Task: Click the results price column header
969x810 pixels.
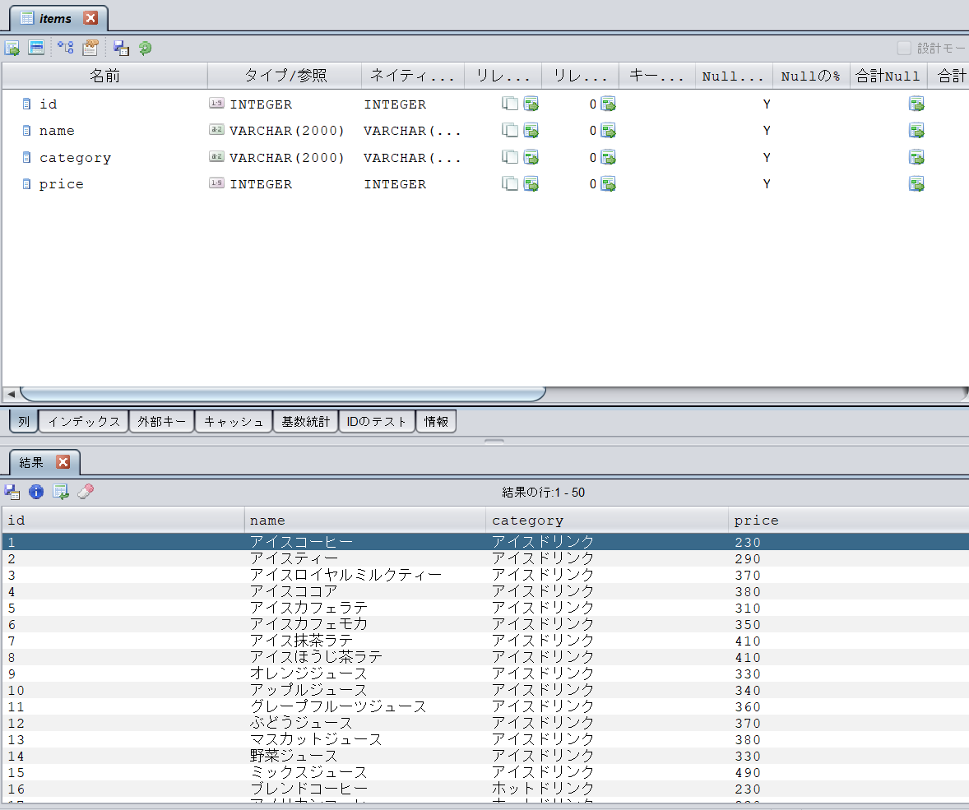Action: click(x=849, y=521)
